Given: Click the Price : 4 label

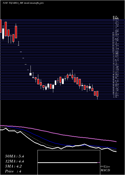Looking at the screenshot, I should (x=13, y=171).
